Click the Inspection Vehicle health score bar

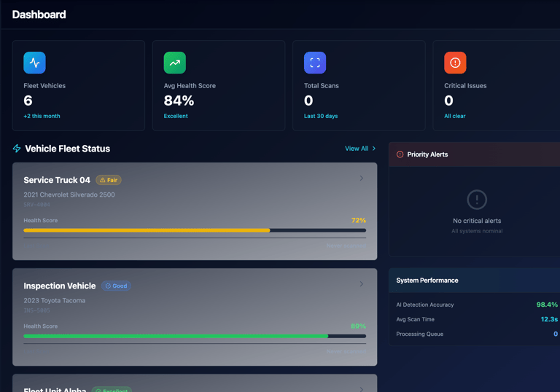195,336
